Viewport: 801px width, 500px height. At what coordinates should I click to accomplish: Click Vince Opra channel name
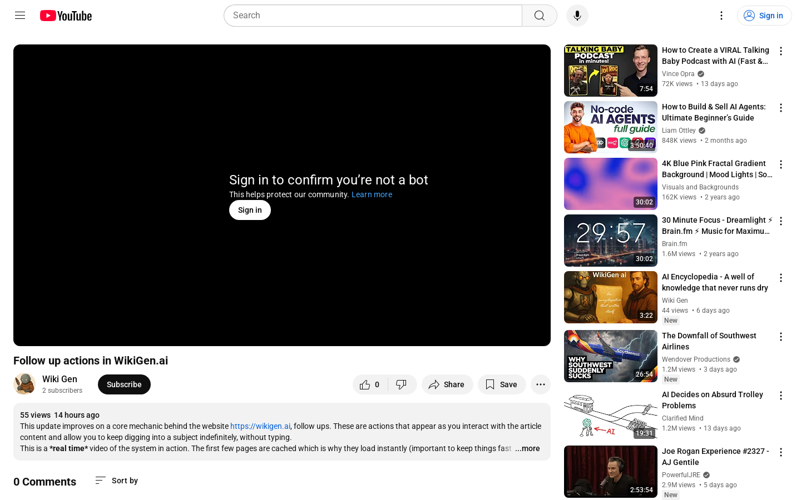point(678,74)
